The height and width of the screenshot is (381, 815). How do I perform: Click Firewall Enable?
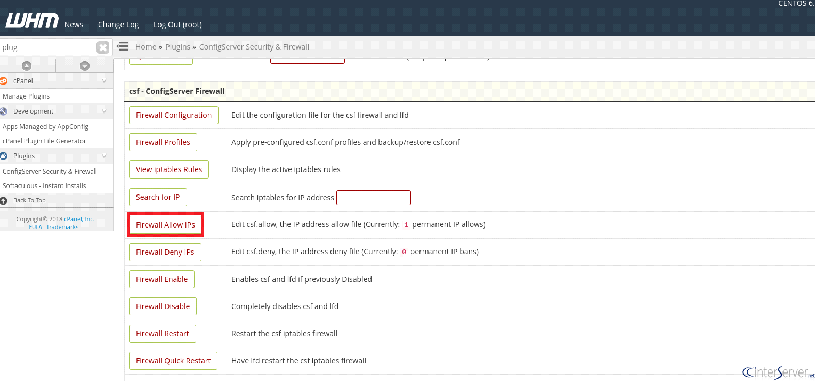[x=162, y=279]
